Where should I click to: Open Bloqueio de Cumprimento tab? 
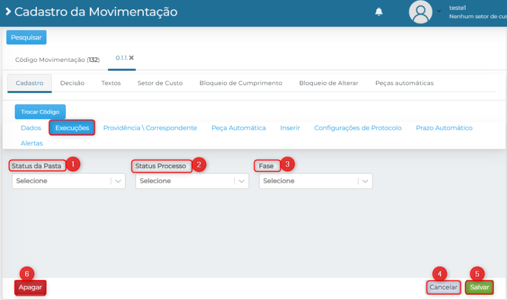241,83
